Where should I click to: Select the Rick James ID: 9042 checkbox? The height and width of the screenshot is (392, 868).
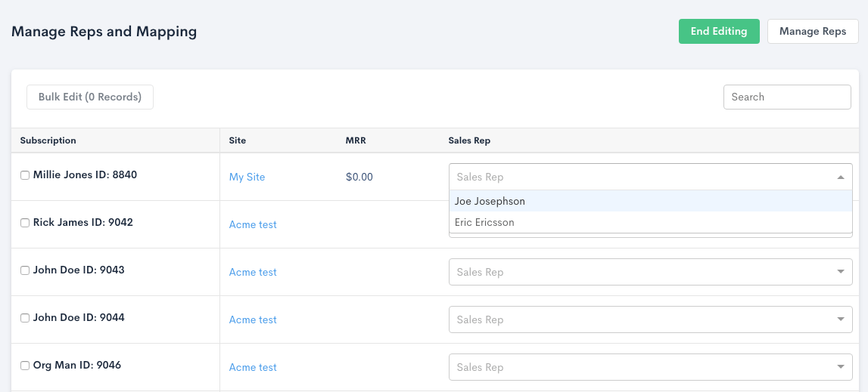(x=25, y=223)
